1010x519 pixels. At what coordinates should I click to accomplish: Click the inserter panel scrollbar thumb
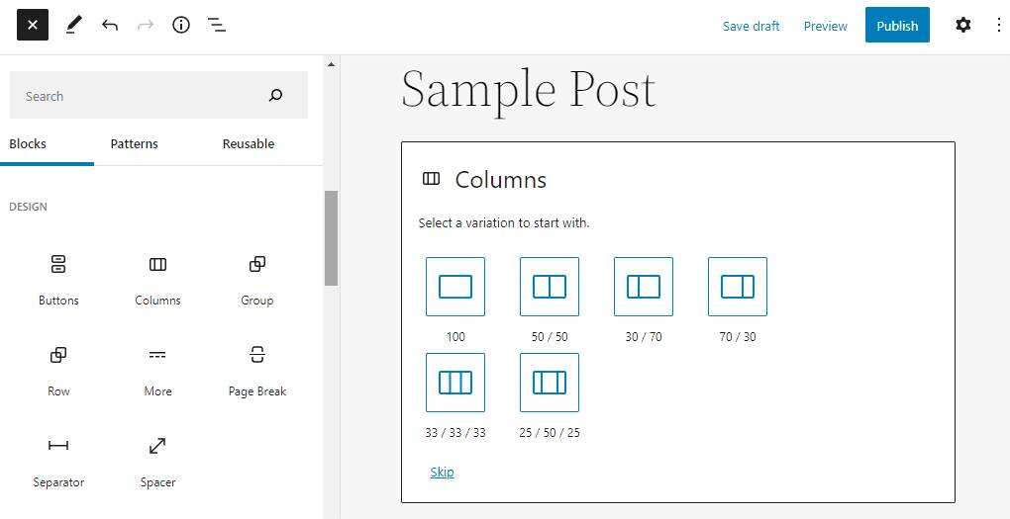pos(331,237)
